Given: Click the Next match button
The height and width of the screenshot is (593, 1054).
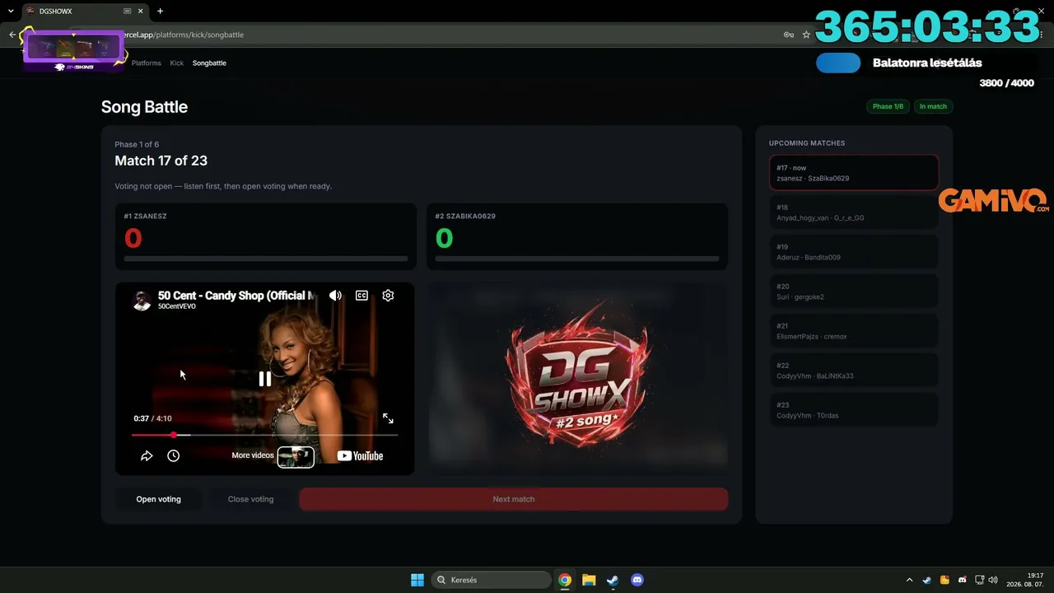Looking at the screenshot, I should pos(514,499).
